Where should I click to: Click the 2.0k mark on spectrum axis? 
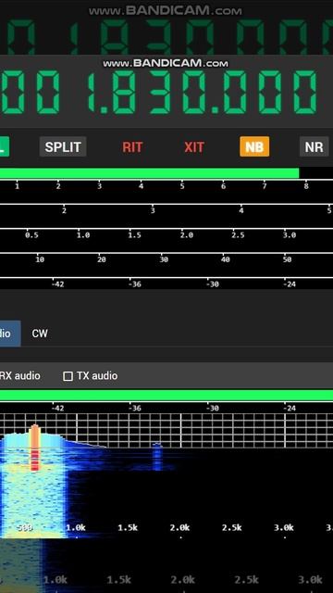[x=179, y=527]
